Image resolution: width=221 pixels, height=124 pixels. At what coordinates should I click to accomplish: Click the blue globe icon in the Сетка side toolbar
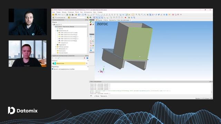click(91, 50)
